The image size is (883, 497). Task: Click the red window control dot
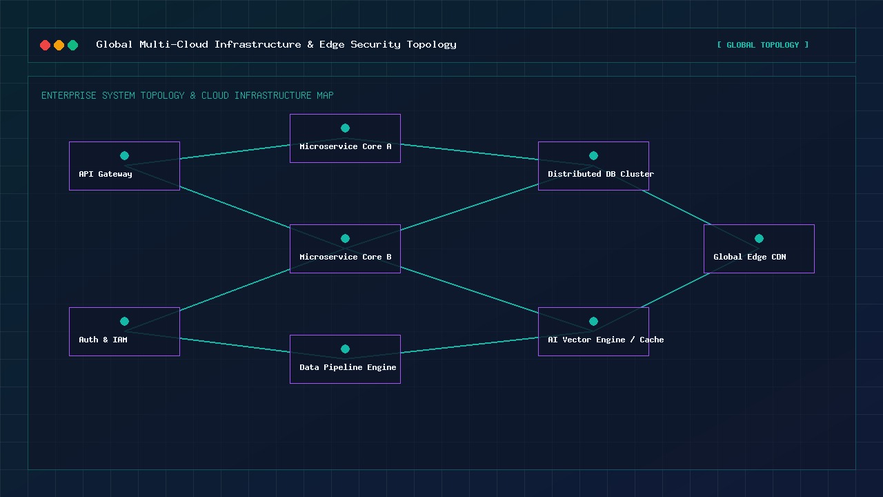click(45, 45)
